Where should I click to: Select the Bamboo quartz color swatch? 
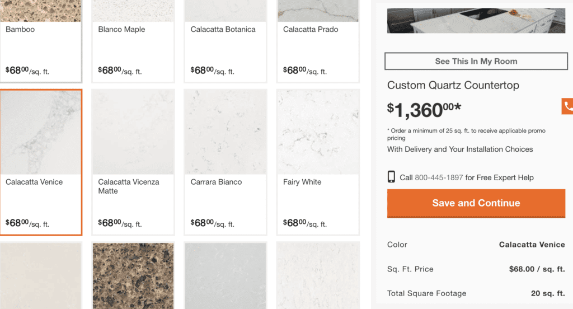pyautogui.click(x=40, y=41)
